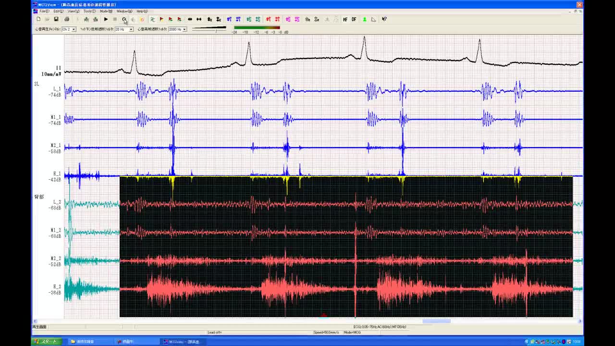Click the Windows Start button
Image resolution: width=615 pixels, height=346 pixels.
(46, 342)
